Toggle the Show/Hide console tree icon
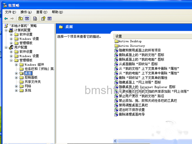This screenshot has height=144, width=192. tap(27, 19)
